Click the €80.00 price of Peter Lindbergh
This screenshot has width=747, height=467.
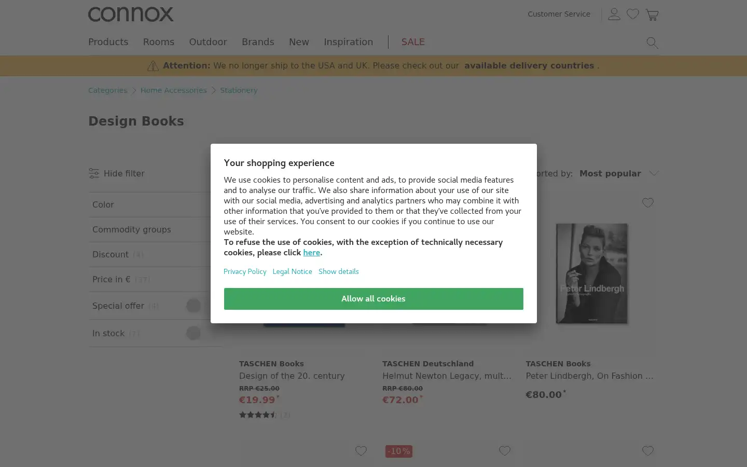pos(544,394)
